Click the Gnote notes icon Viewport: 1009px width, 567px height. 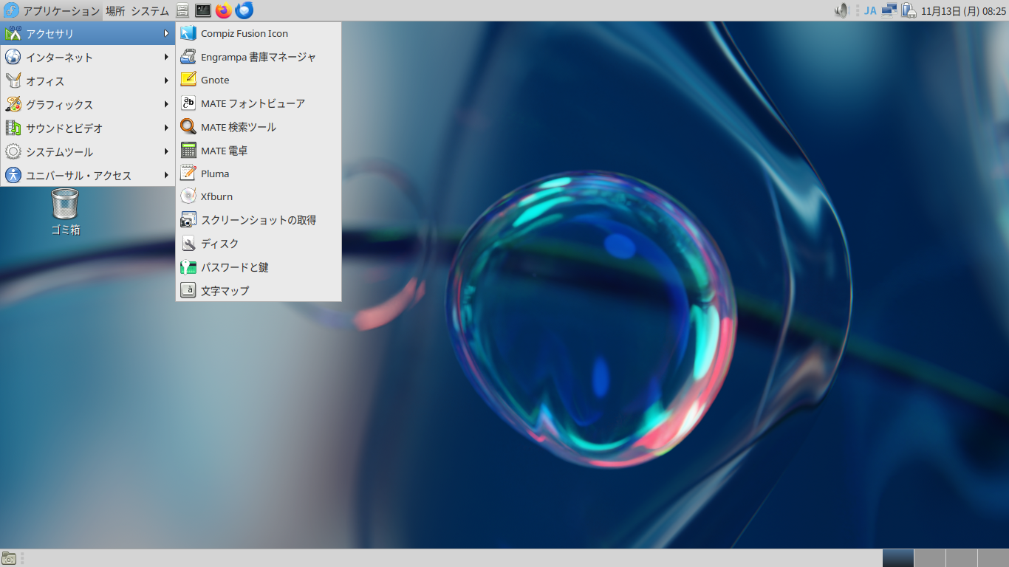[x=188, y=80]
